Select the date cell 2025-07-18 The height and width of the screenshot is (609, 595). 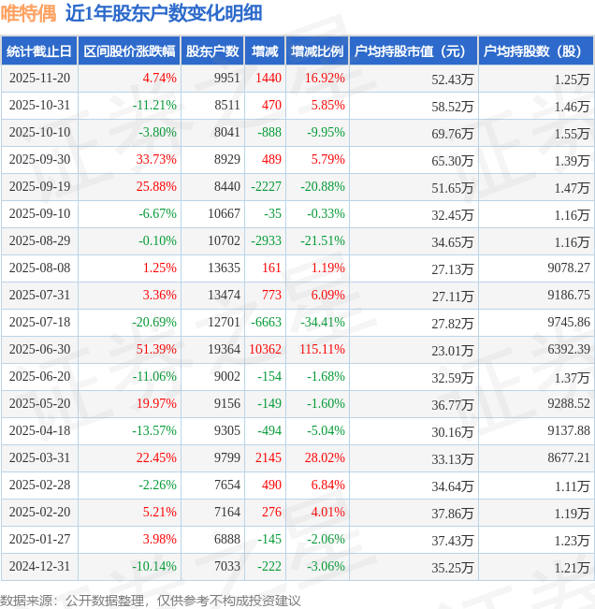click(x=39, y=323)
